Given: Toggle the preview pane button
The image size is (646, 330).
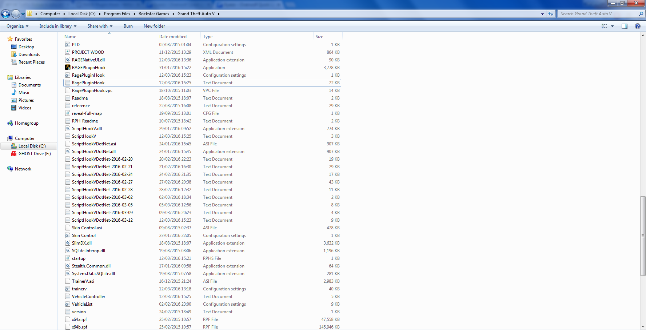Looking at the screenshot, I should click(x=625, y=26).
